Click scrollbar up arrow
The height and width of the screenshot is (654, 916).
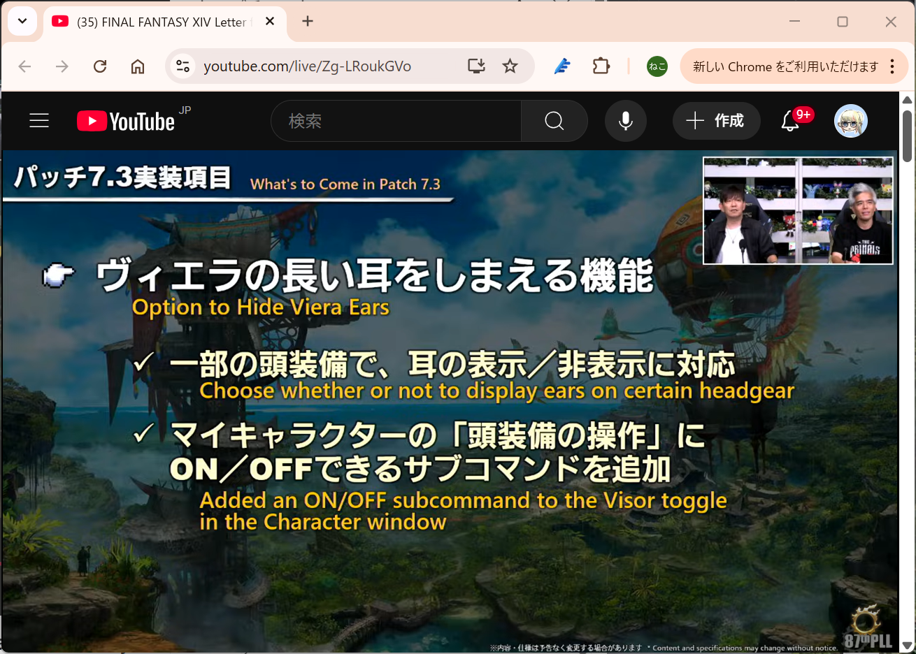click(x=907, y=100)
